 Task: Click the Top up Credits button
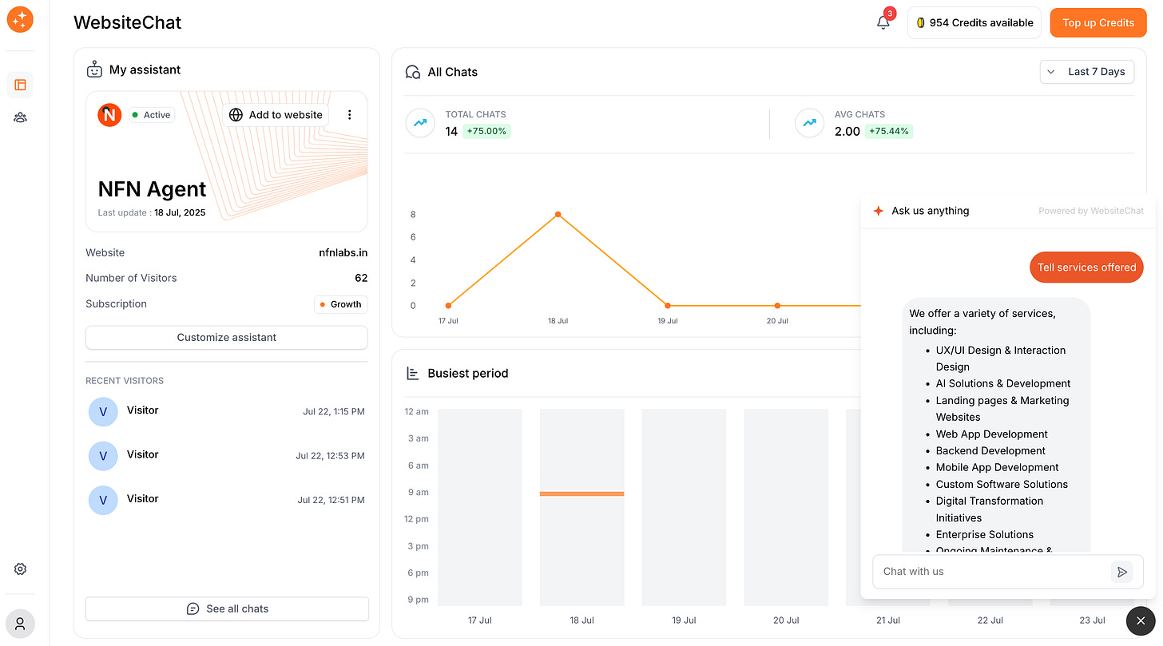1098,22
